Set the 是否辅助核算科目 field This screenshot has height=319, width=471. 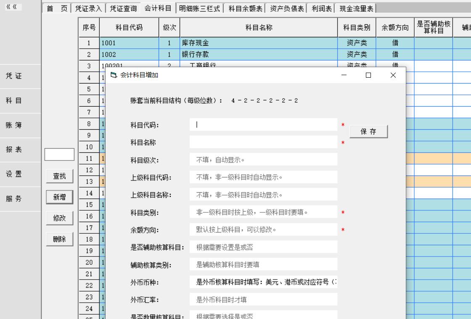[x=263, y=247]
